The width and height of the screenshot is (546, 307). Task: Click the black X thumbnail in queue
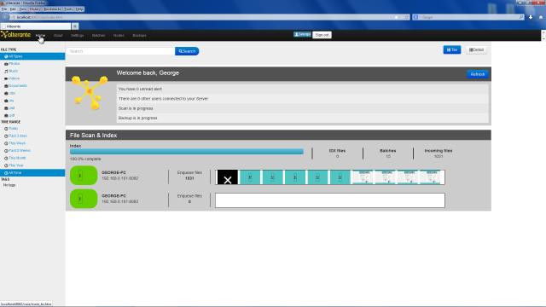click(228, 177)
